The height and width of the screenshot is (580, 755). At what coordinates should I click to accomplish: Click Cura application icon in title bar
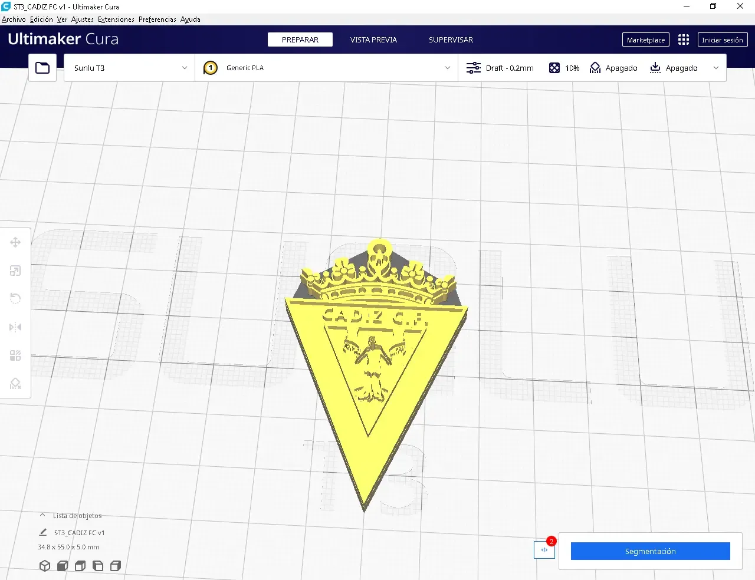pyautogui.click(x=6, y=6)
